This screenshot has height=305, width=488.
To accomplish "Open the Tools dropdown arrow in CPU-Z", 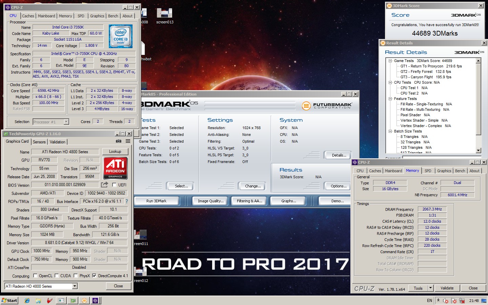I will (430, 288).
